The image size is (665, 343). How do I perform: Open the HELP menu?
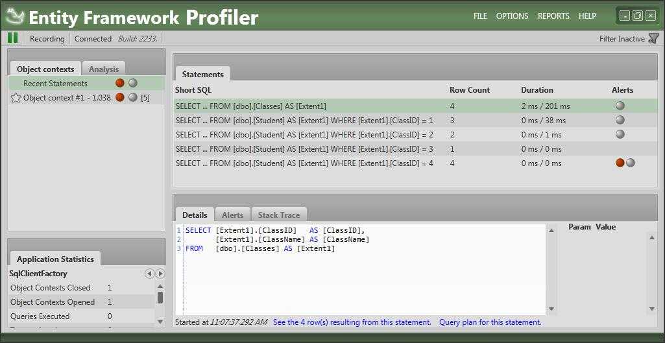[587, 16]
